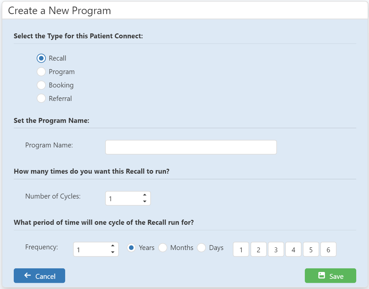Viewport: 369px width, 289px height.
Task: Save the new program
Action: (x=330, y=276)
